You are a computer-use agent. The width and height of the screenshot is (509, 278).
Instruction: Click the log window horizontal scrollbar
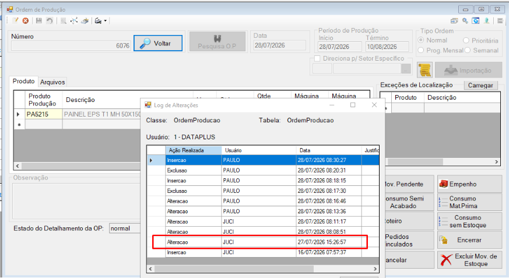pos(263,269)
